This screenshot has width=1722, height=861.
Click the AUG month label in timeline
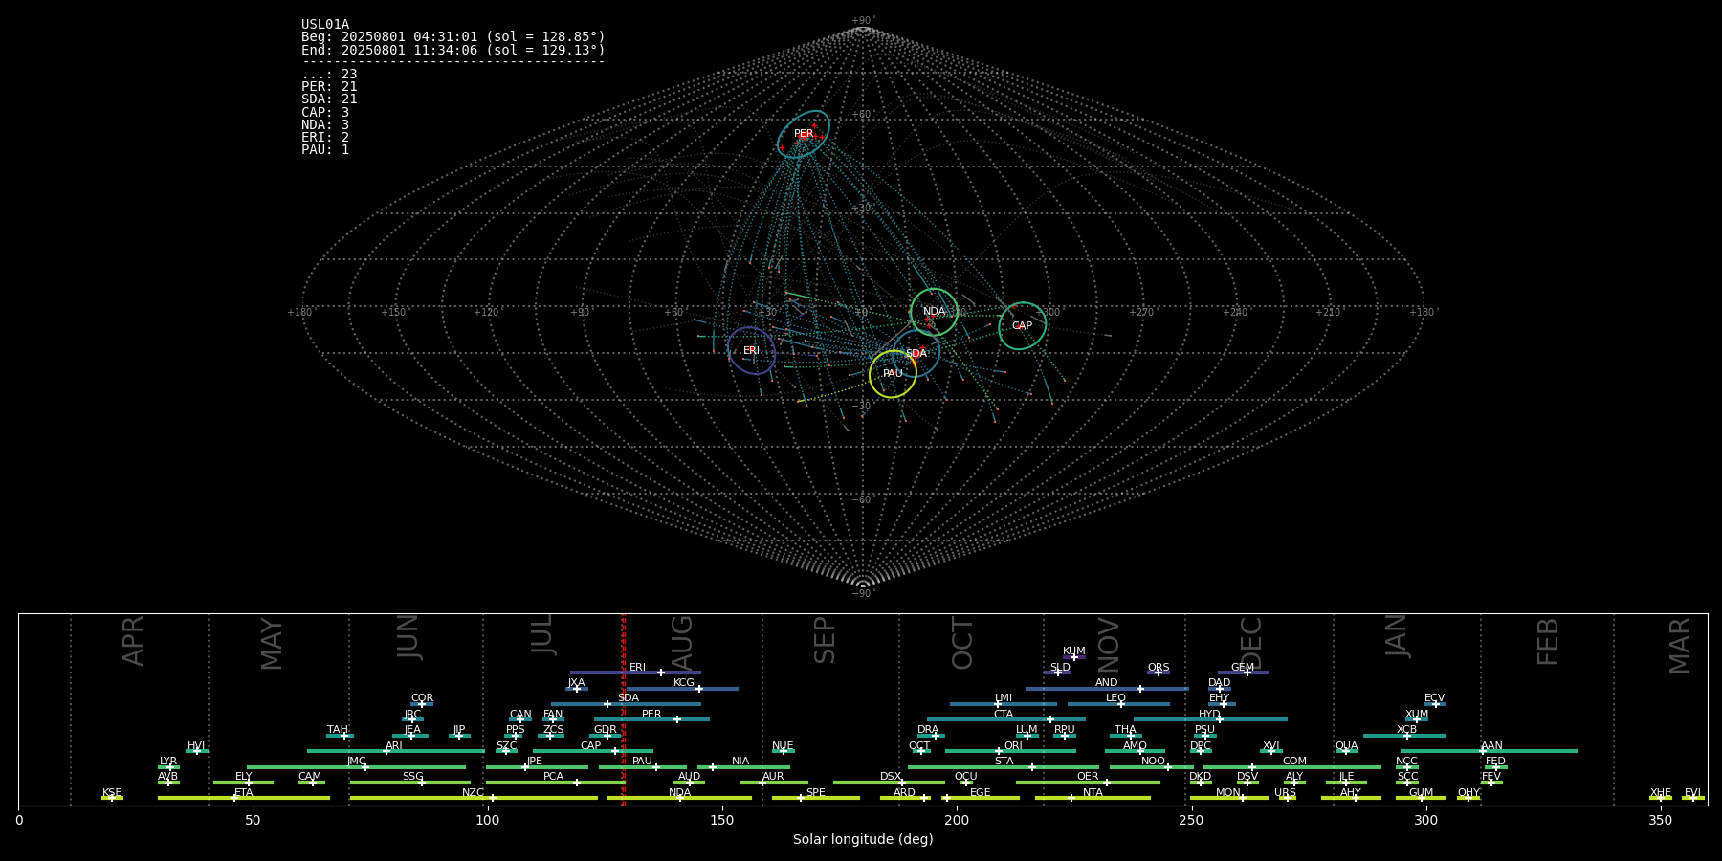point(682,643)
